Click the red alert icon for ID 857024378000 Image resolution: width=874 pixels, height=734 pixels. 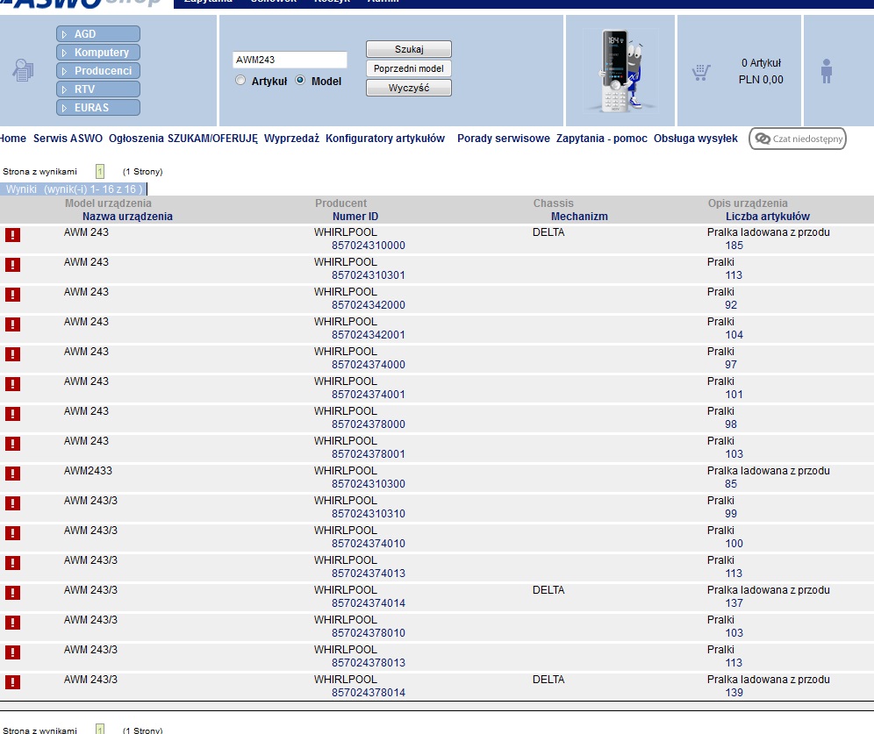pyautogui.click(x=12, y=414)
